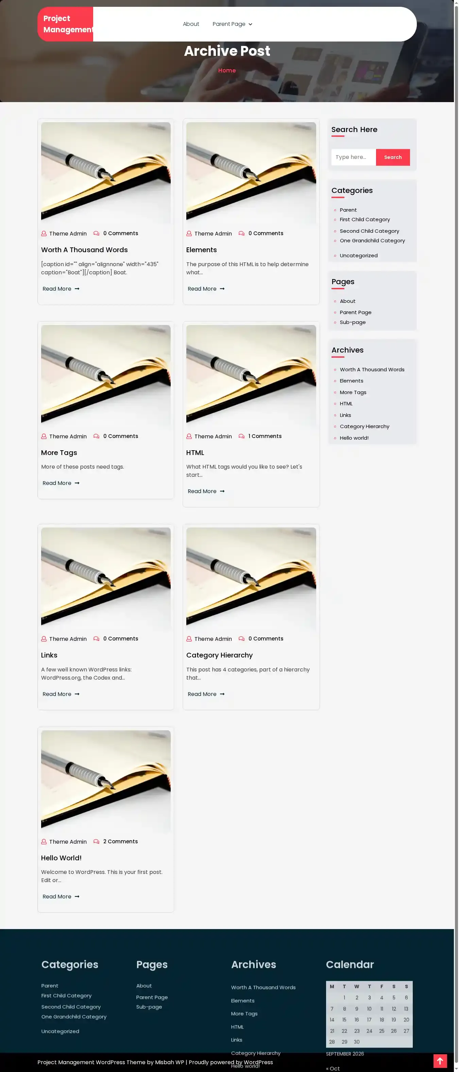
Task: Open Parent in the footer Categories
Action: (50, 986)
